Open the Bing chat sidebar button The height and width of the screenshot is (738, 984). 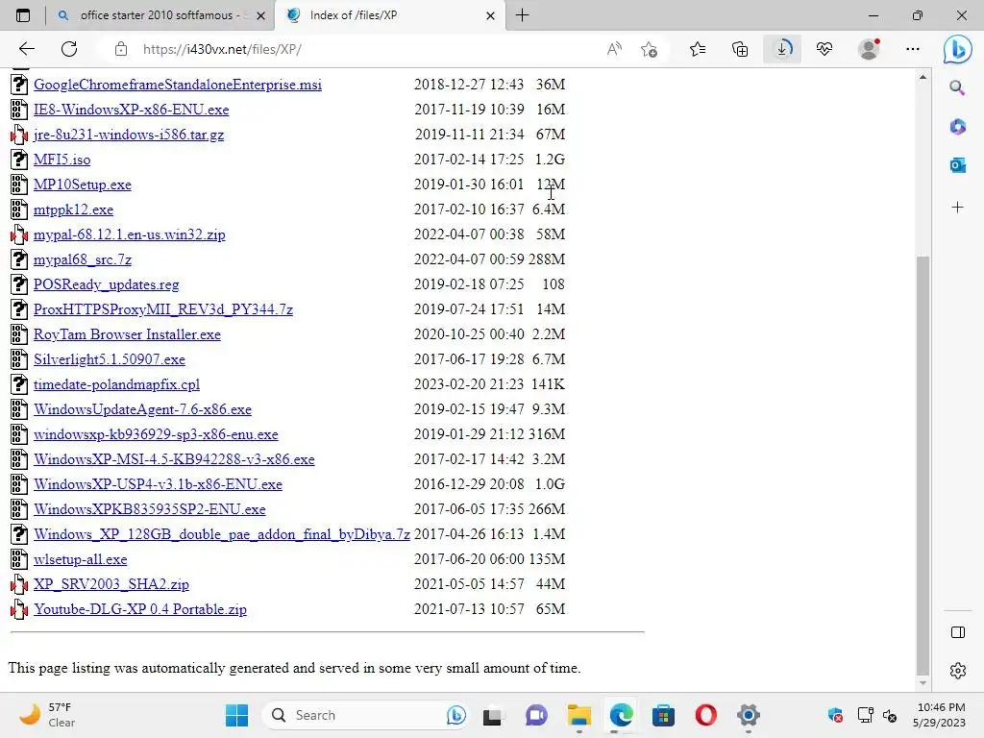pyautogui.click(x=958, y=49)
